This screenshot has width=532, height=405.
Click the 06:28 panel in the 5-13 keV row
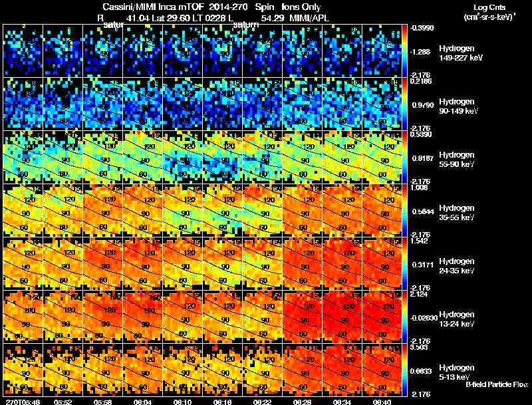tap(303, 370)
